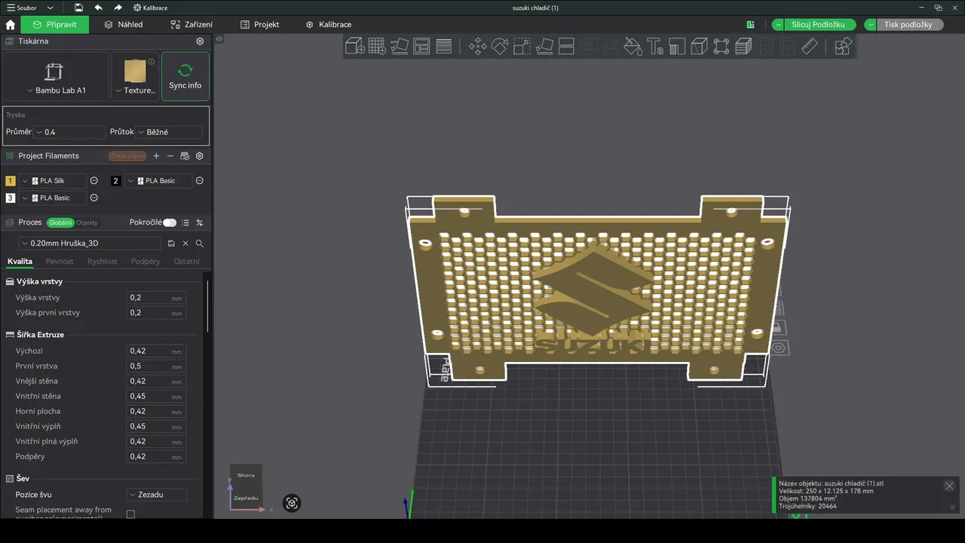Remove a filament with the minus icon
Screen dimensions: 965x543
click(170, 156)
